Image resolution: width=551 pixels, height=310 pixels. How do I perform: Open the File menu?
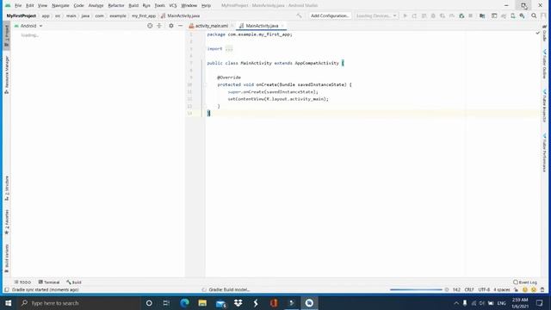tap(18, 6)
